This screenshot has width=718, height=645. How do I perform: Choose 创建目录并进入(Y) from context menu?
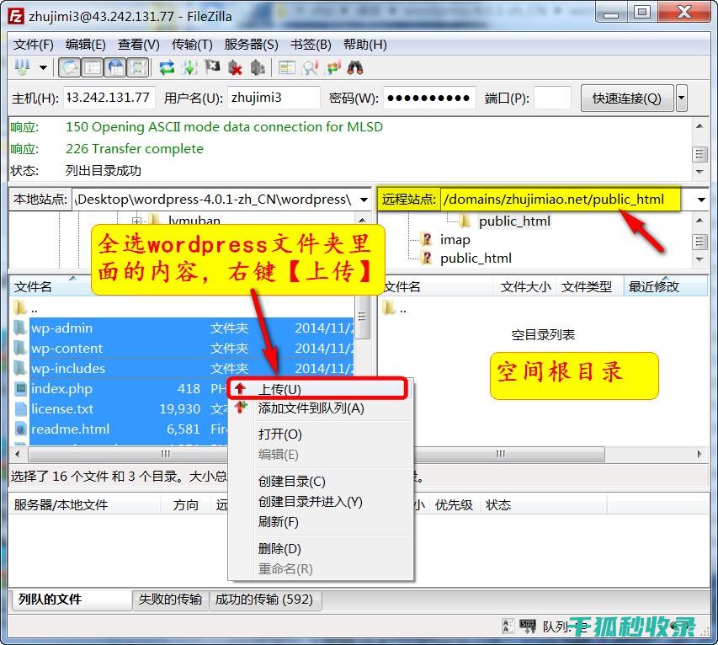321,502
